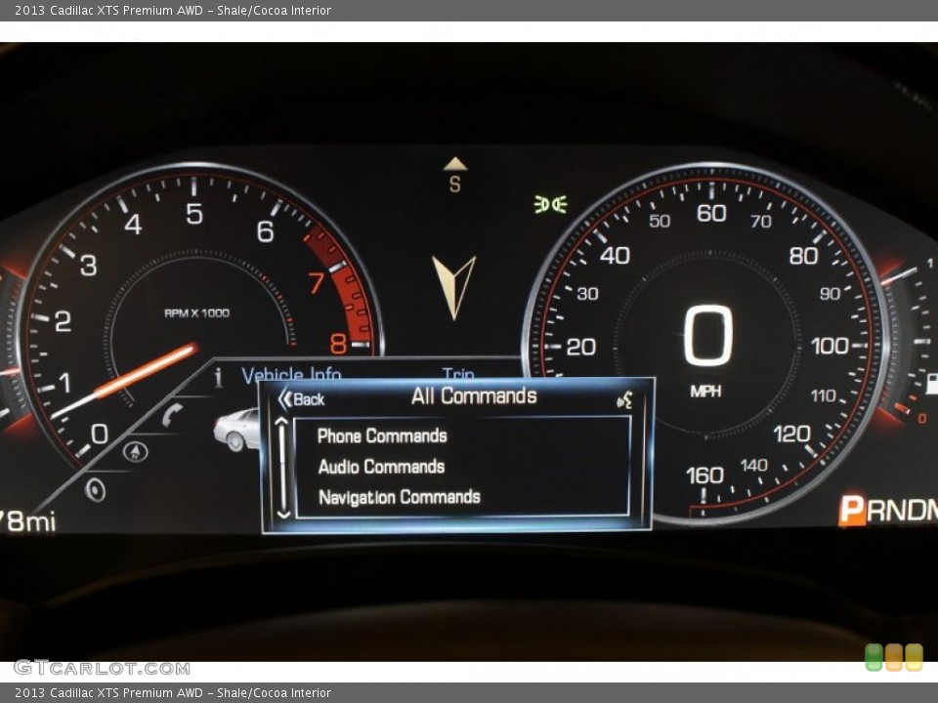Screen dimensions: 938x703
Task: Open the Vehicle Info tab
Action: point(291,374)
